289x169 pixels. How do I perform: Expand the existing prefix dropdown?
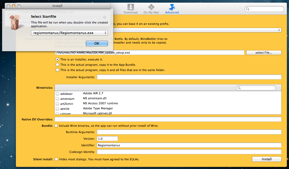[197, 30]
